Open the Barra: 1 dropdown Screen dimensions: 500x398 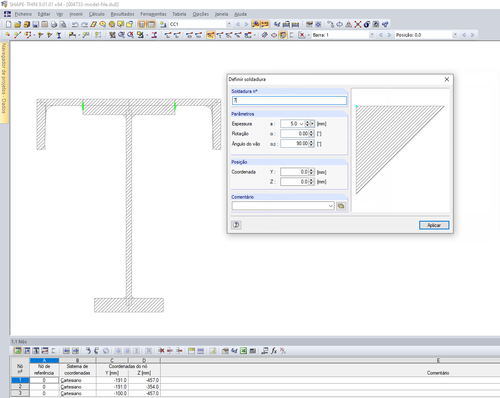[x=372, y=35]
